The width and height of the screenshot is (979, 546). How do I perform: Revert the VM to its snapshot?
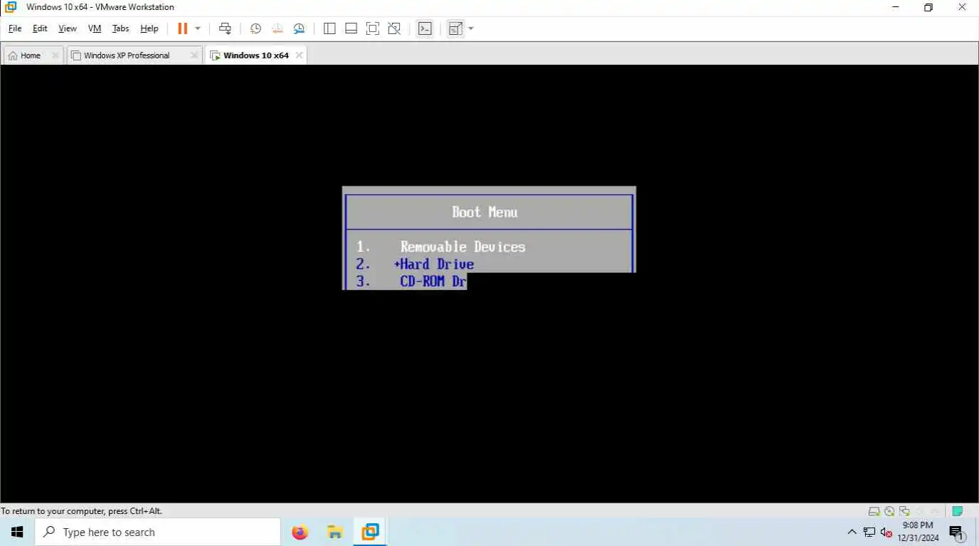[277, 28]
